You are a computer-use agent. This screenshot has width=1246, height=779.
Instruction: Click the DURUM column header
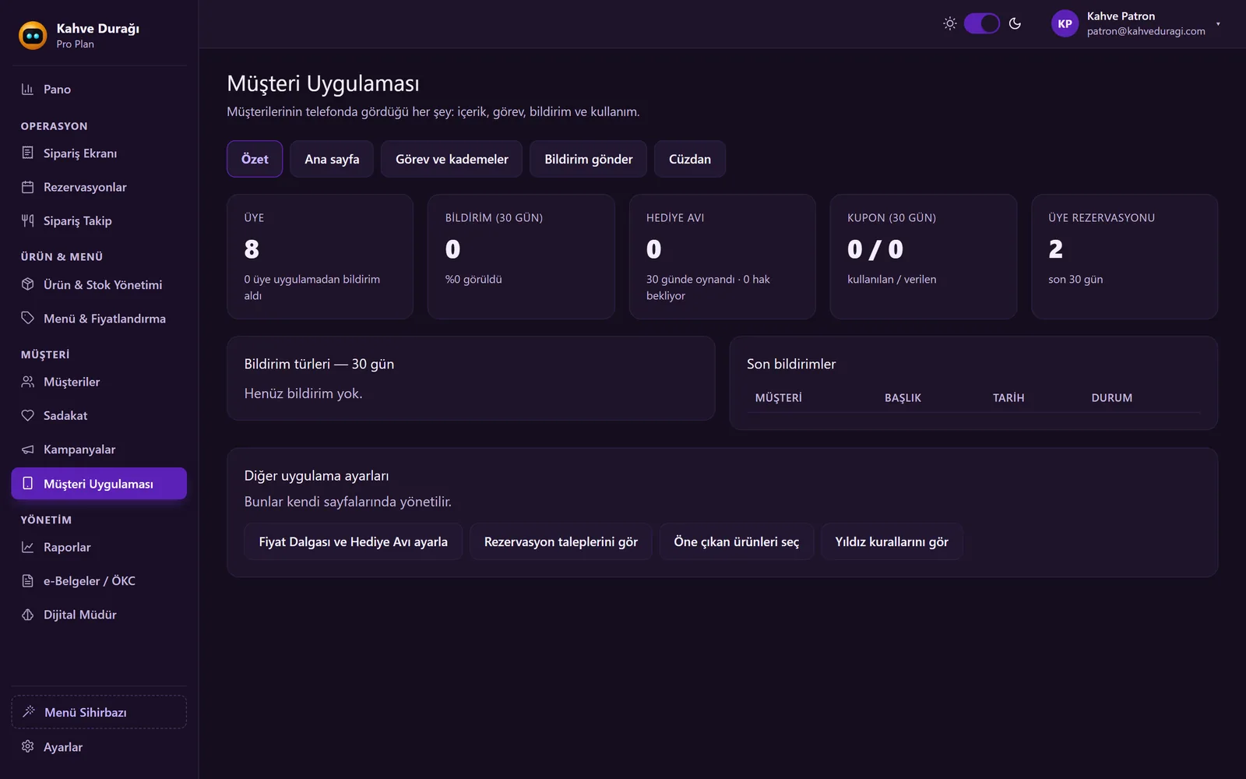[1112, 397]
